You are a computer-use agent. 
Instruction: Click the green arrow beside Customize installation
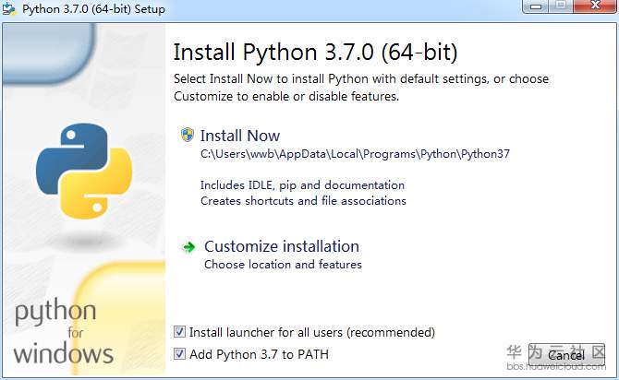(188, 246)
